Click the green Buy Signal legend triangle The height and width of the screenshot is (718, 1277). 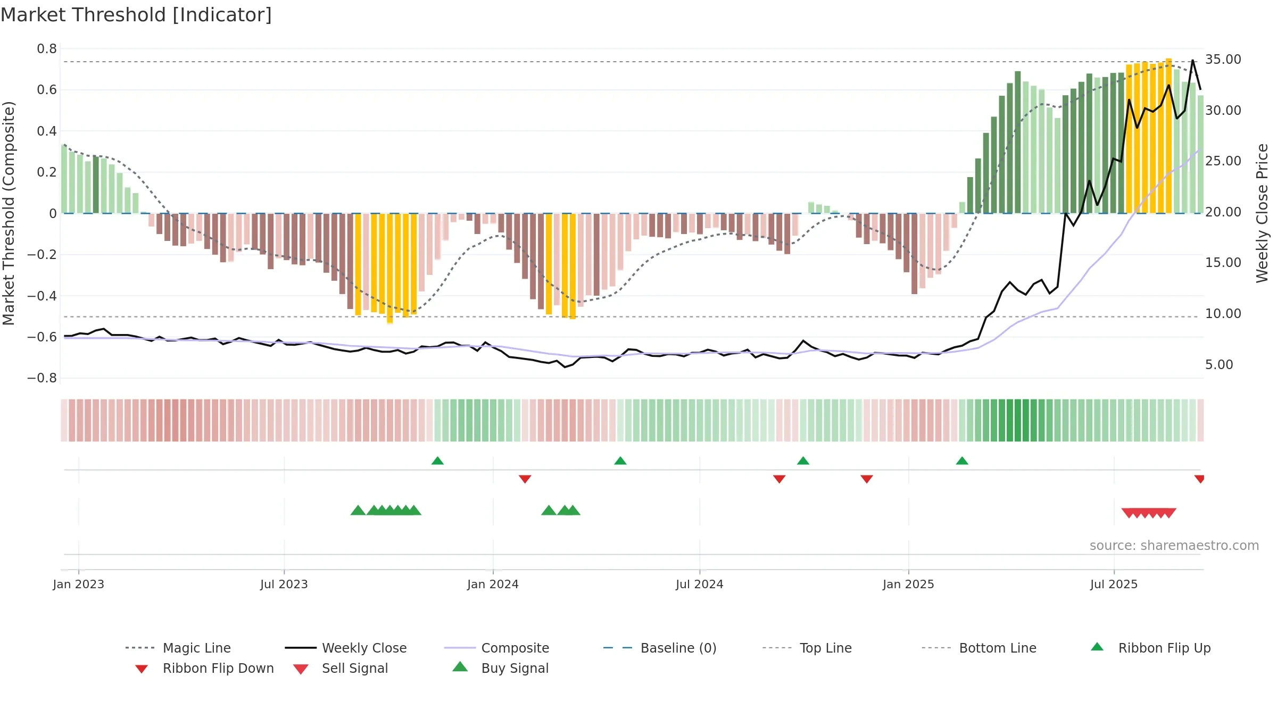coord(460,666)
